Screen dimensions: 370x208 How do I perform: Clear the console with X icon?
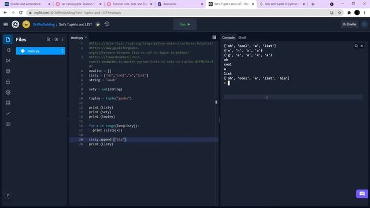coord(361,46)
